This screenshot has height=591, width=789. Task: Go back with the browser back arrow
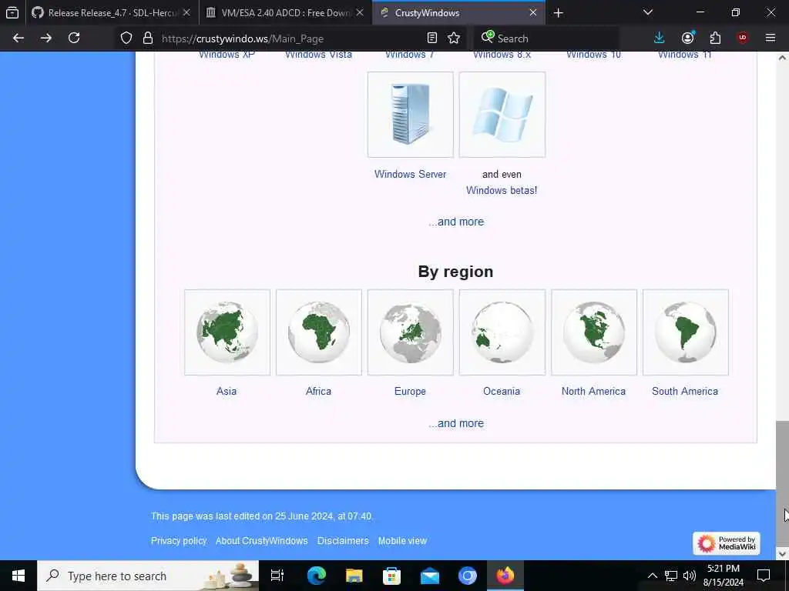coord(18,38)
